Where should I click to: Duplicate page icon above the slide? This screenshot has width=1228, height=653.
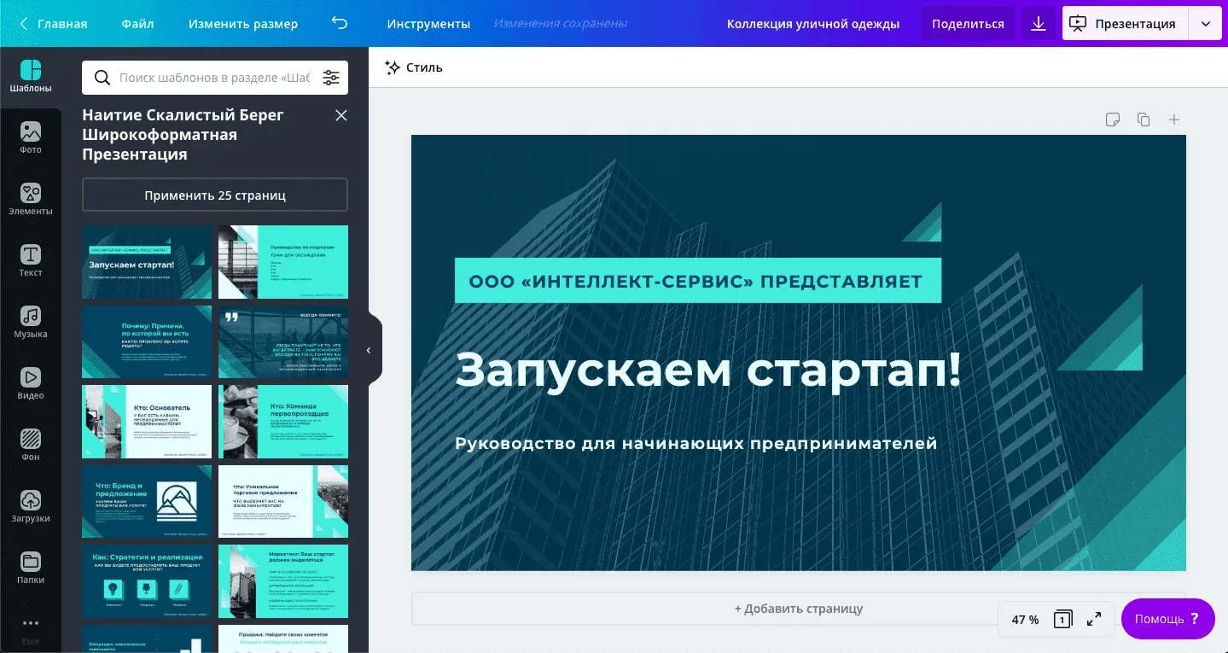[x=1144, y=120]
